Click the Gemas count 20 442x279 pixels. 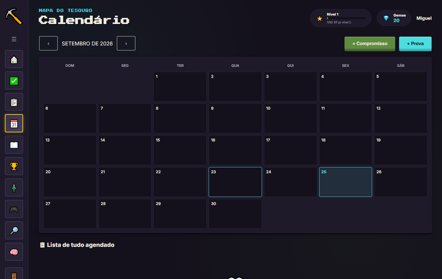tap(396, 20)
